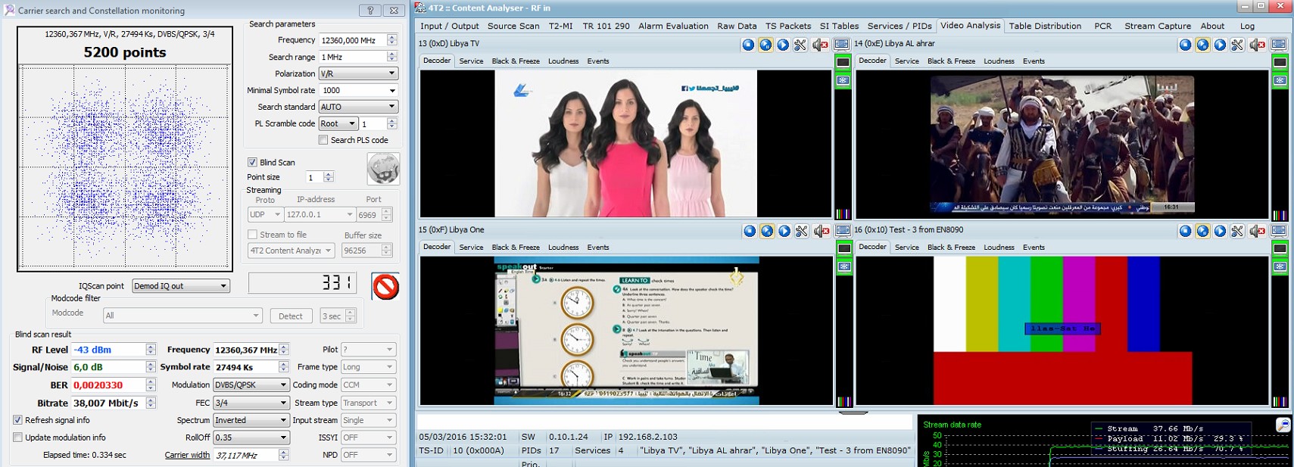Open Modulation DVBS/QPSK dropdown
This screenshot has height=467, width=1294.
click(x=251, y=384)
